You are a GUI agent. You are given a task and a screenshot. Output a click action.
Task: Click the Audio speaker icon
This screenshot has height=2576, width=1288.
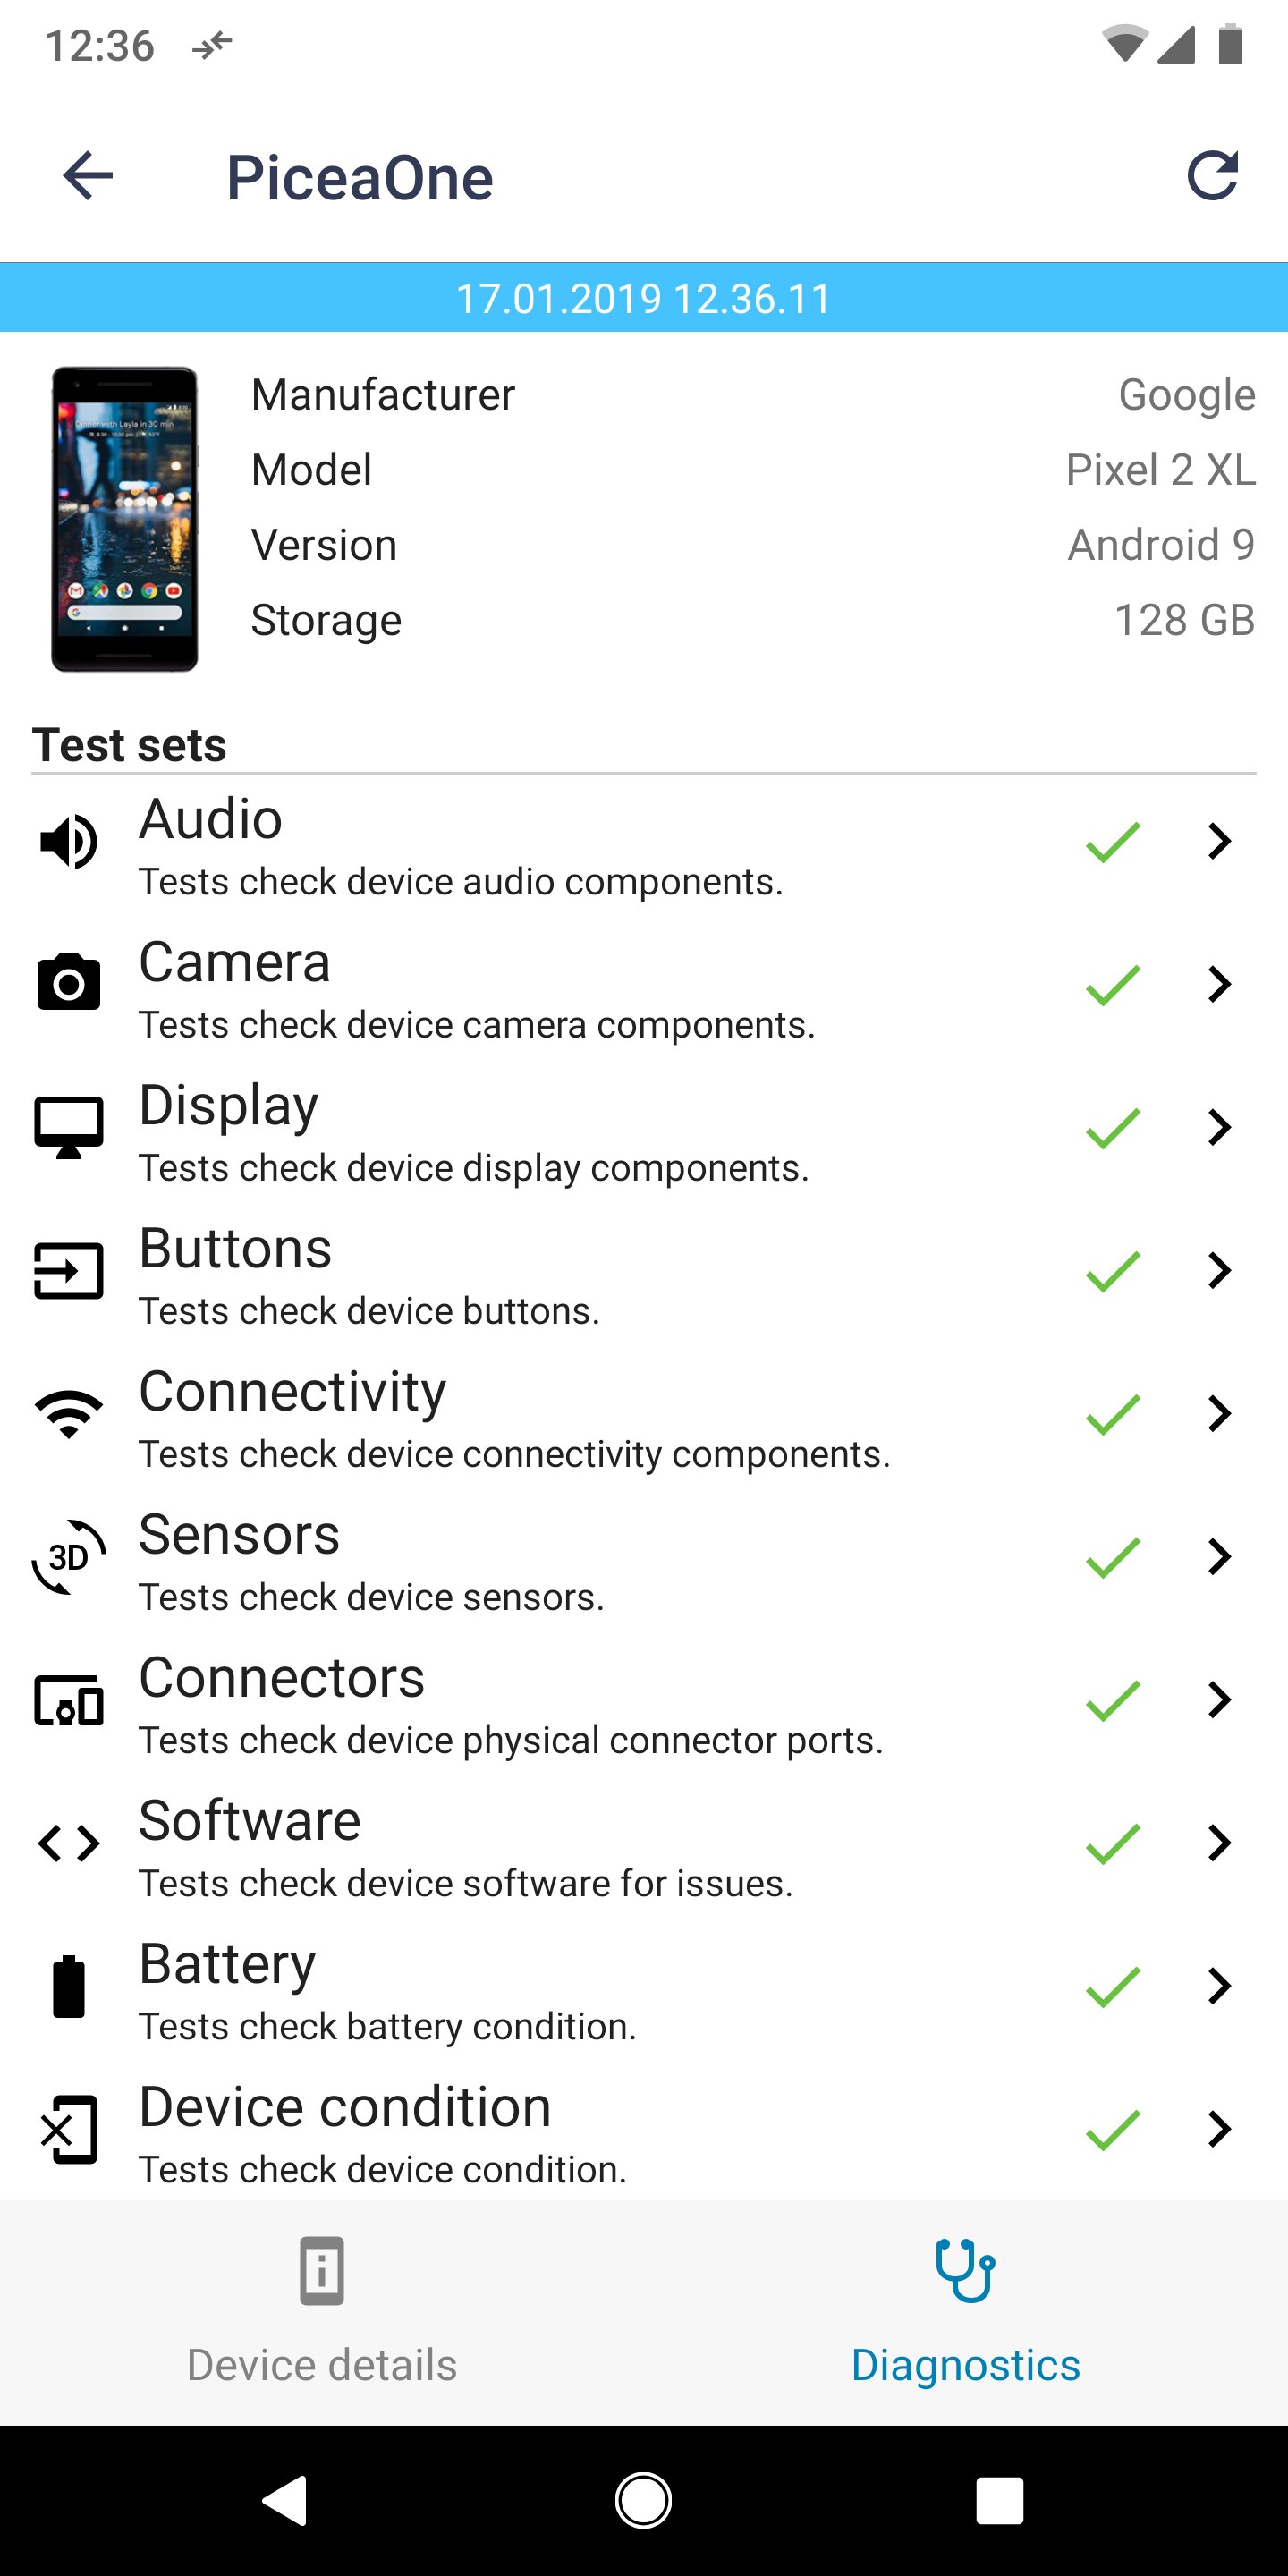point(68,842)
